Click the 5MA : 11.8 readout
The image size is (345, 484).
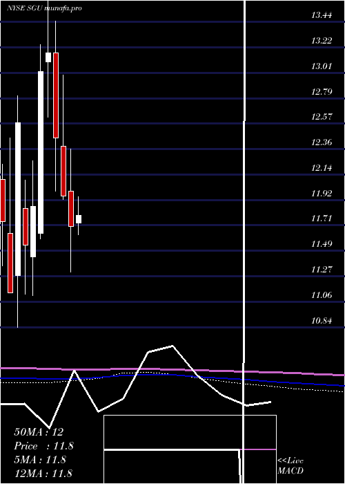pos(40,460)
